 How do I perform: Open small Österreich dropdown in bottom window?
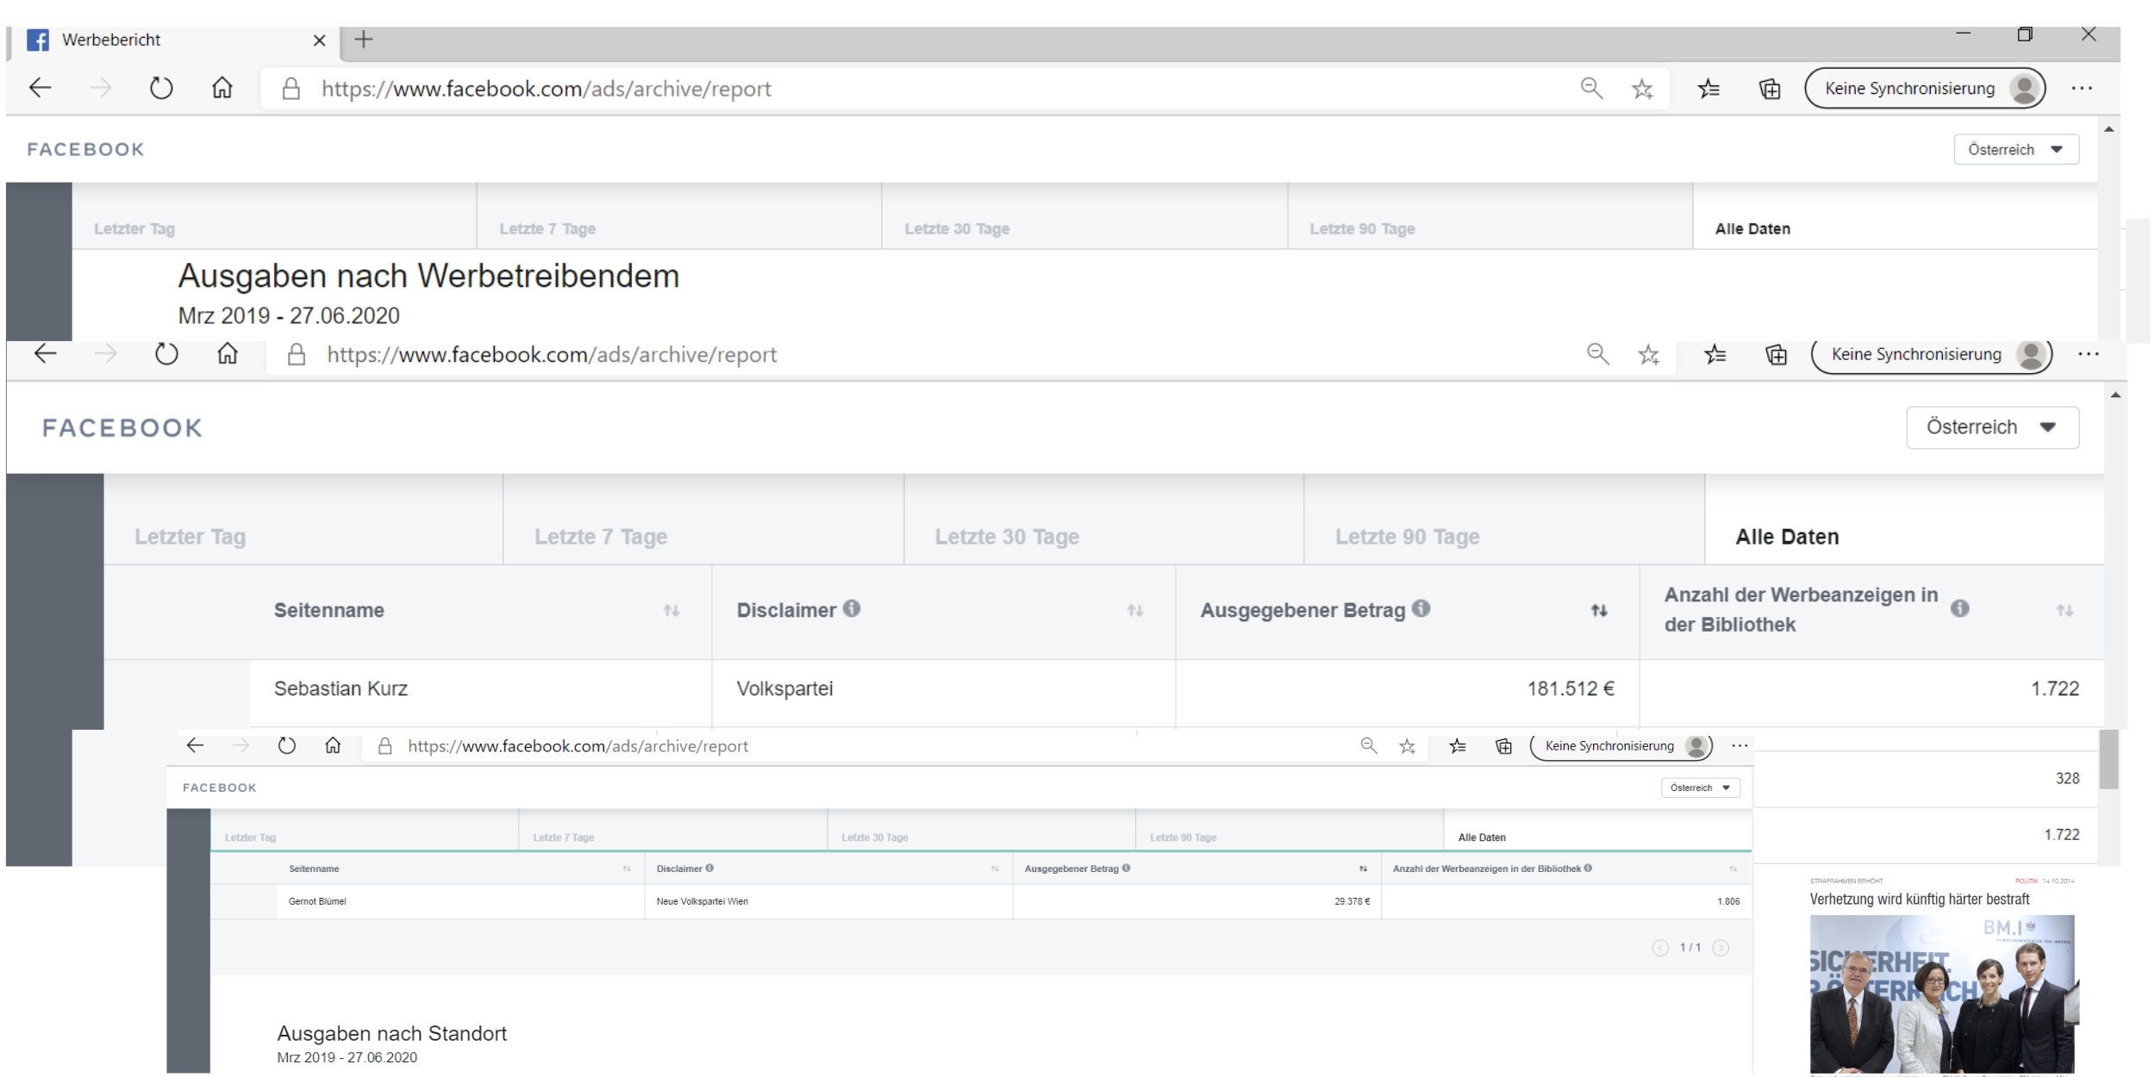[x=1700, y=788]
